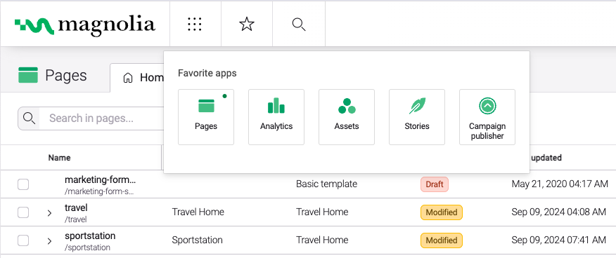Click the Modified badge in travel row
The width and height of the screenshot is (616, 258).
click(442, 212)
